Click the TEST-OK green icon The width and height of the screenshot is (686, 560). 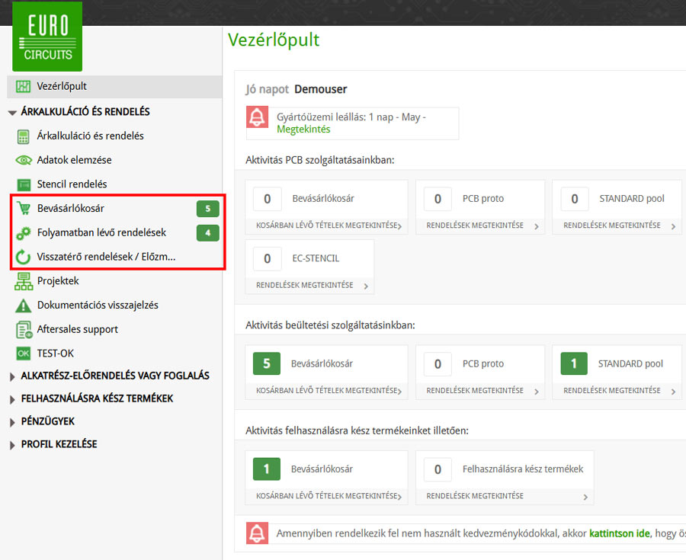pos(23,354)
